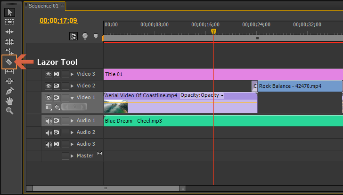Click the yellow playhead marker

pyautogui.click(x=214, y=31)
